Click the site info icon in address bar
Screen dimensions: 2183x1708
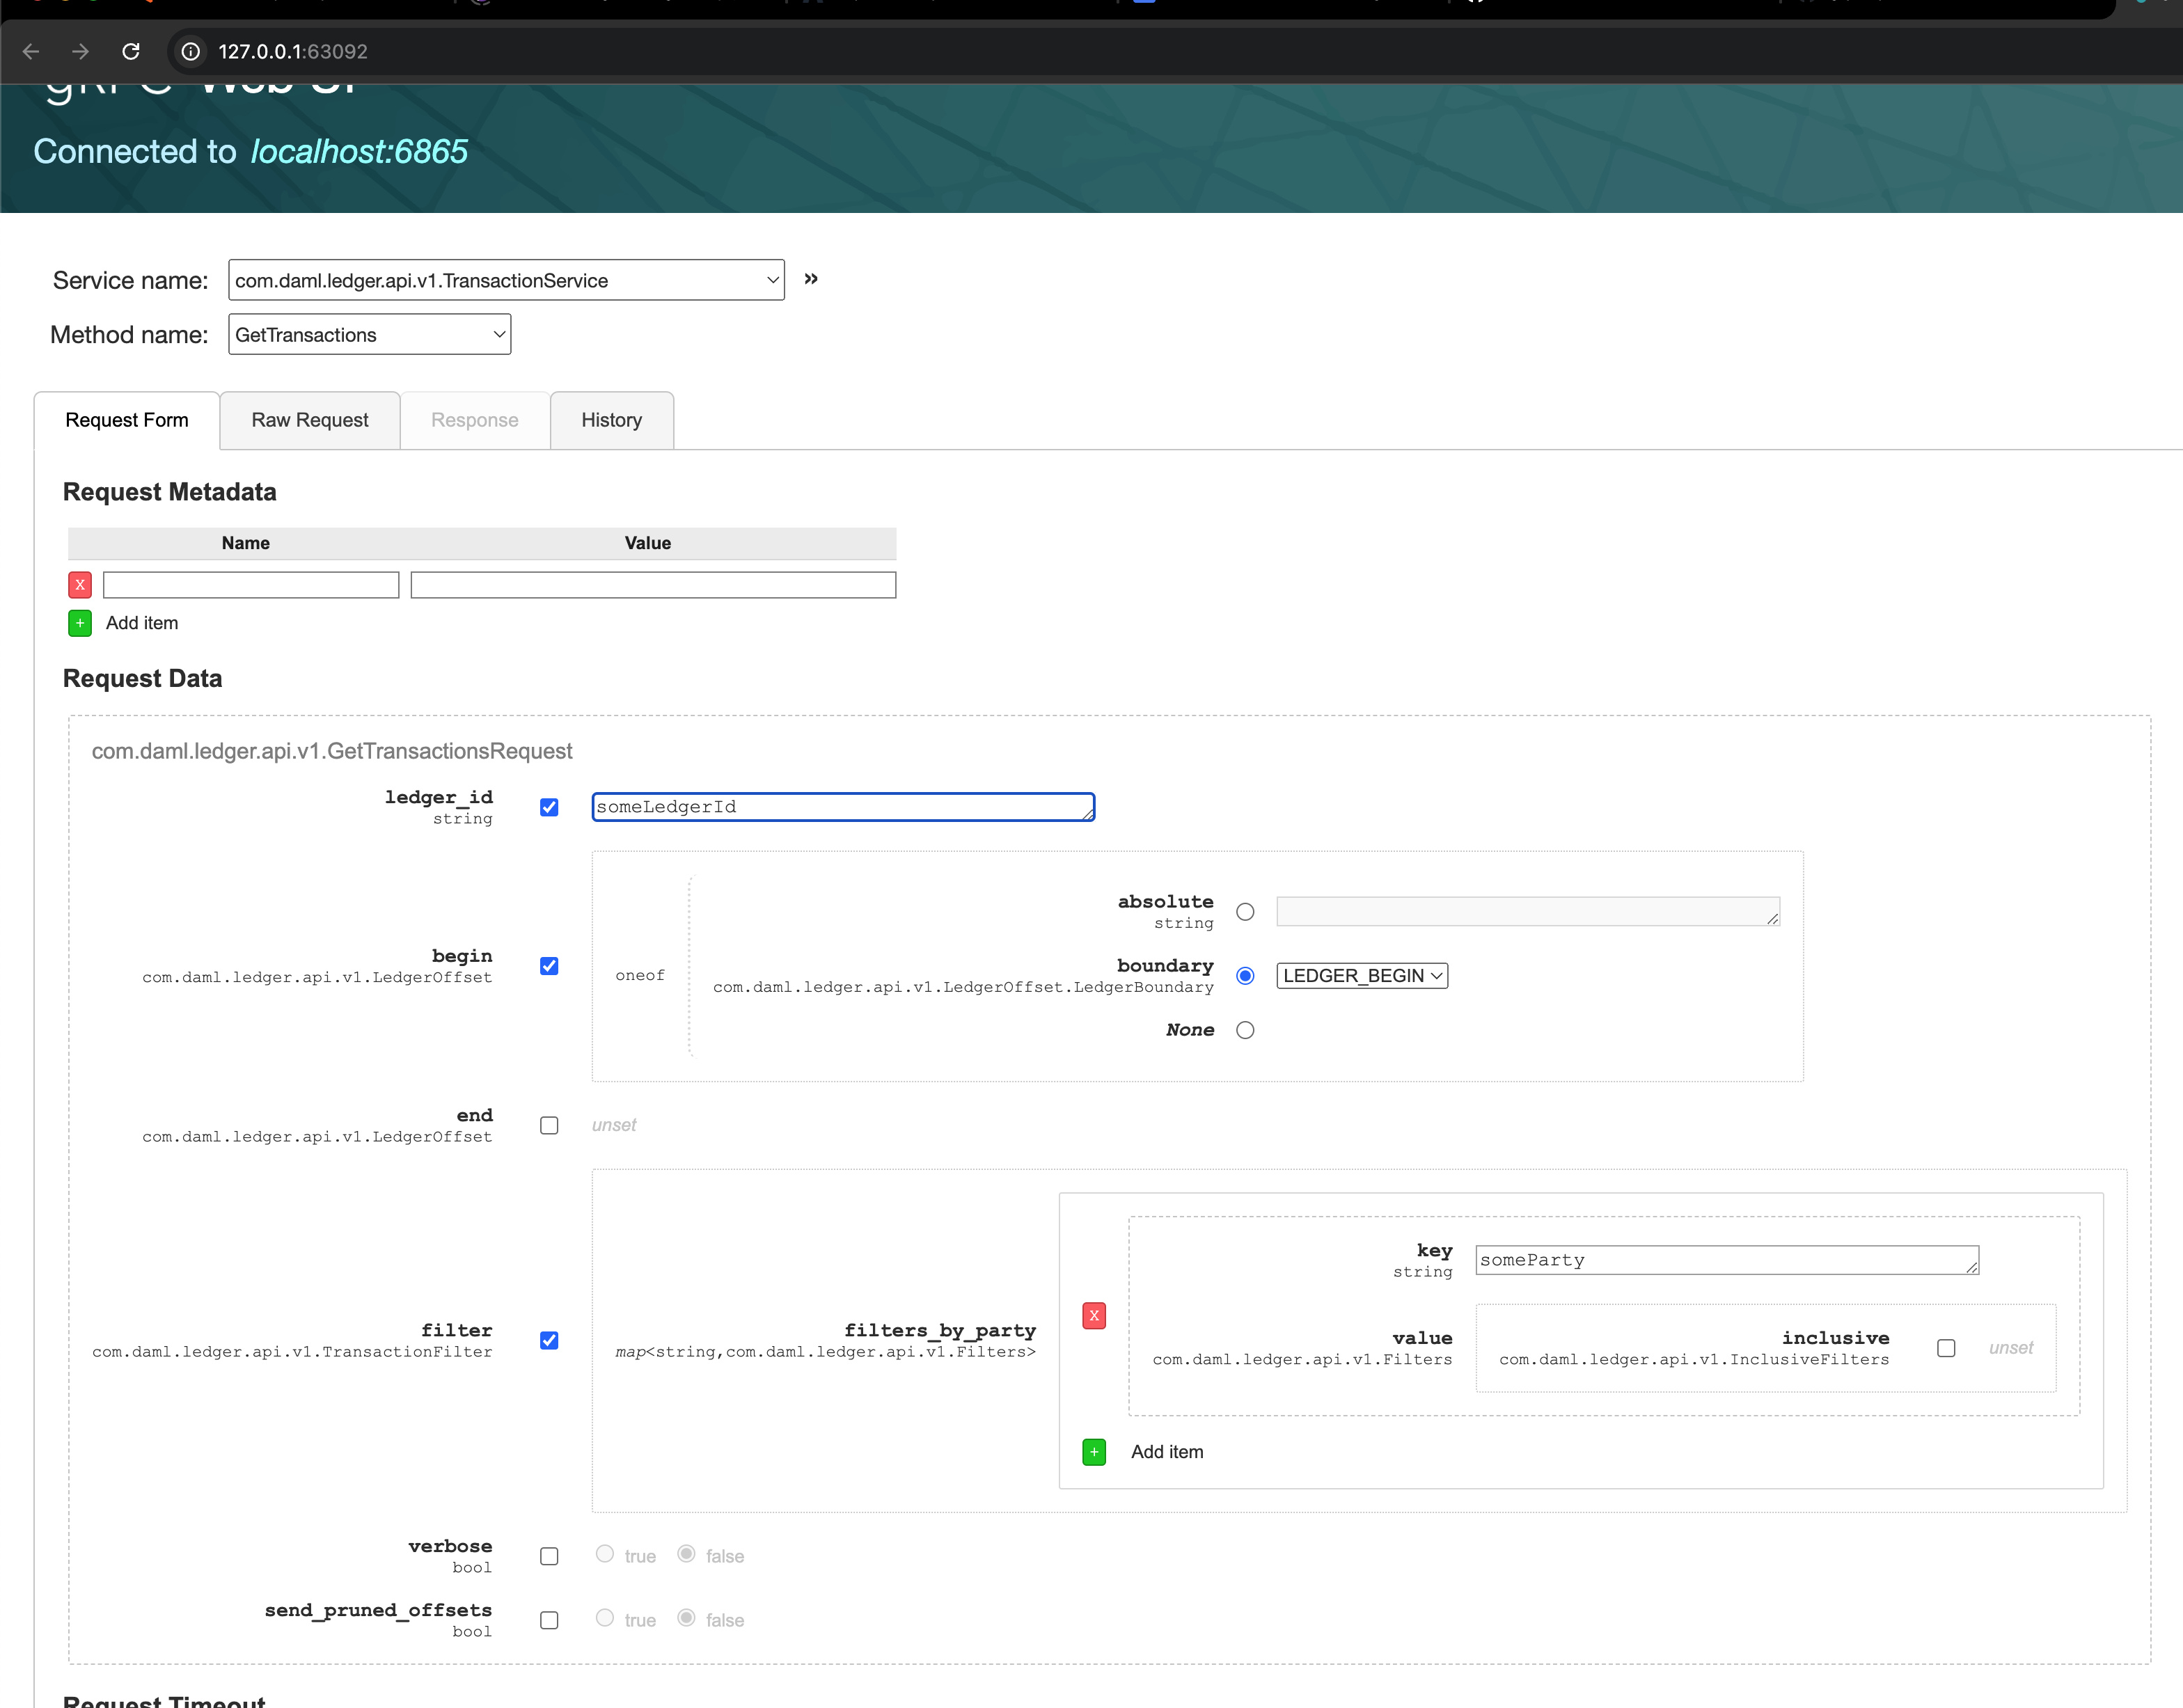190,51
